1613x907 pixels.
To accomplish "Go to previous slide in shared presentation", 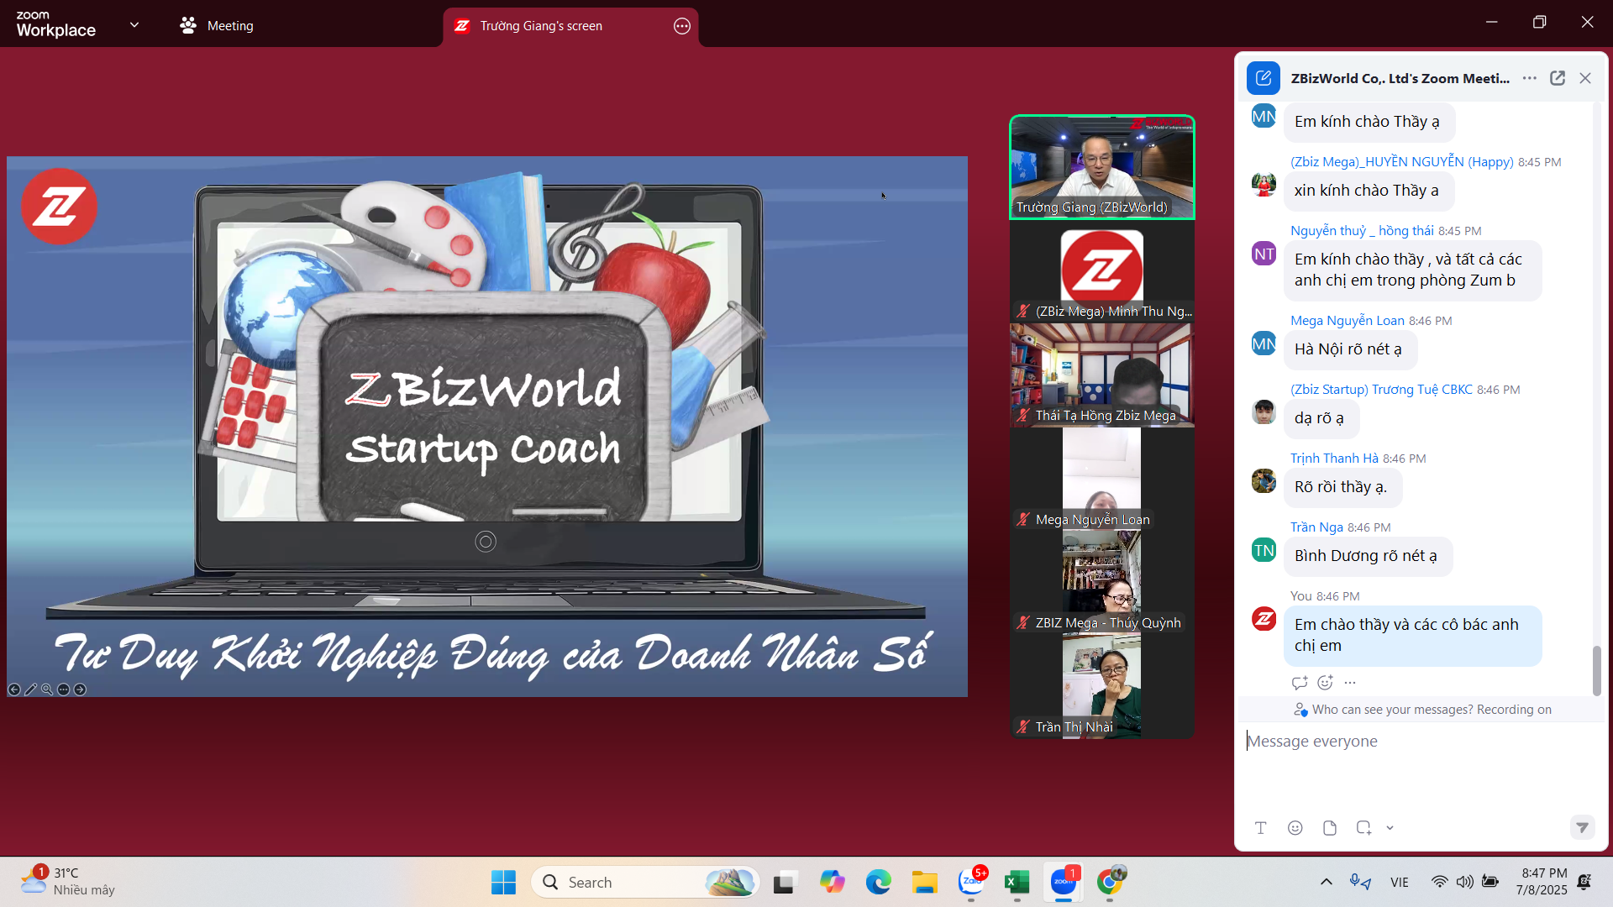I will (14, 689).
